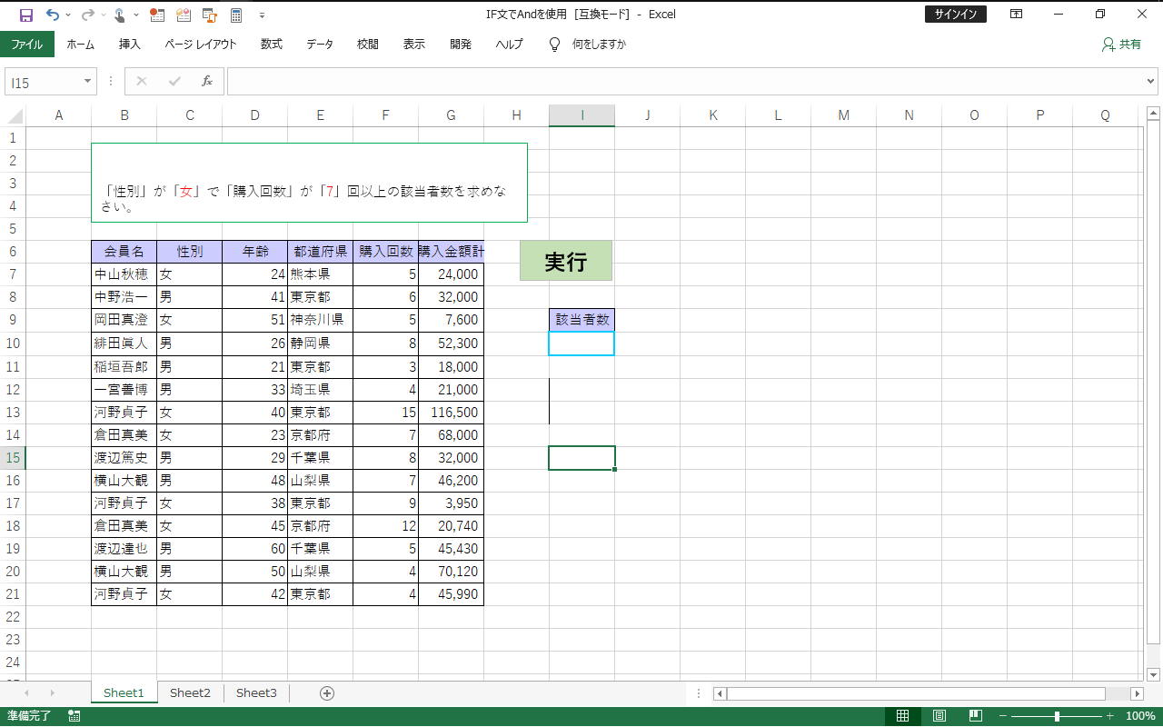This screenshot has width=1163, height=727.
Task: Switch to Page Break Preview
Action: tap(975, 716)
